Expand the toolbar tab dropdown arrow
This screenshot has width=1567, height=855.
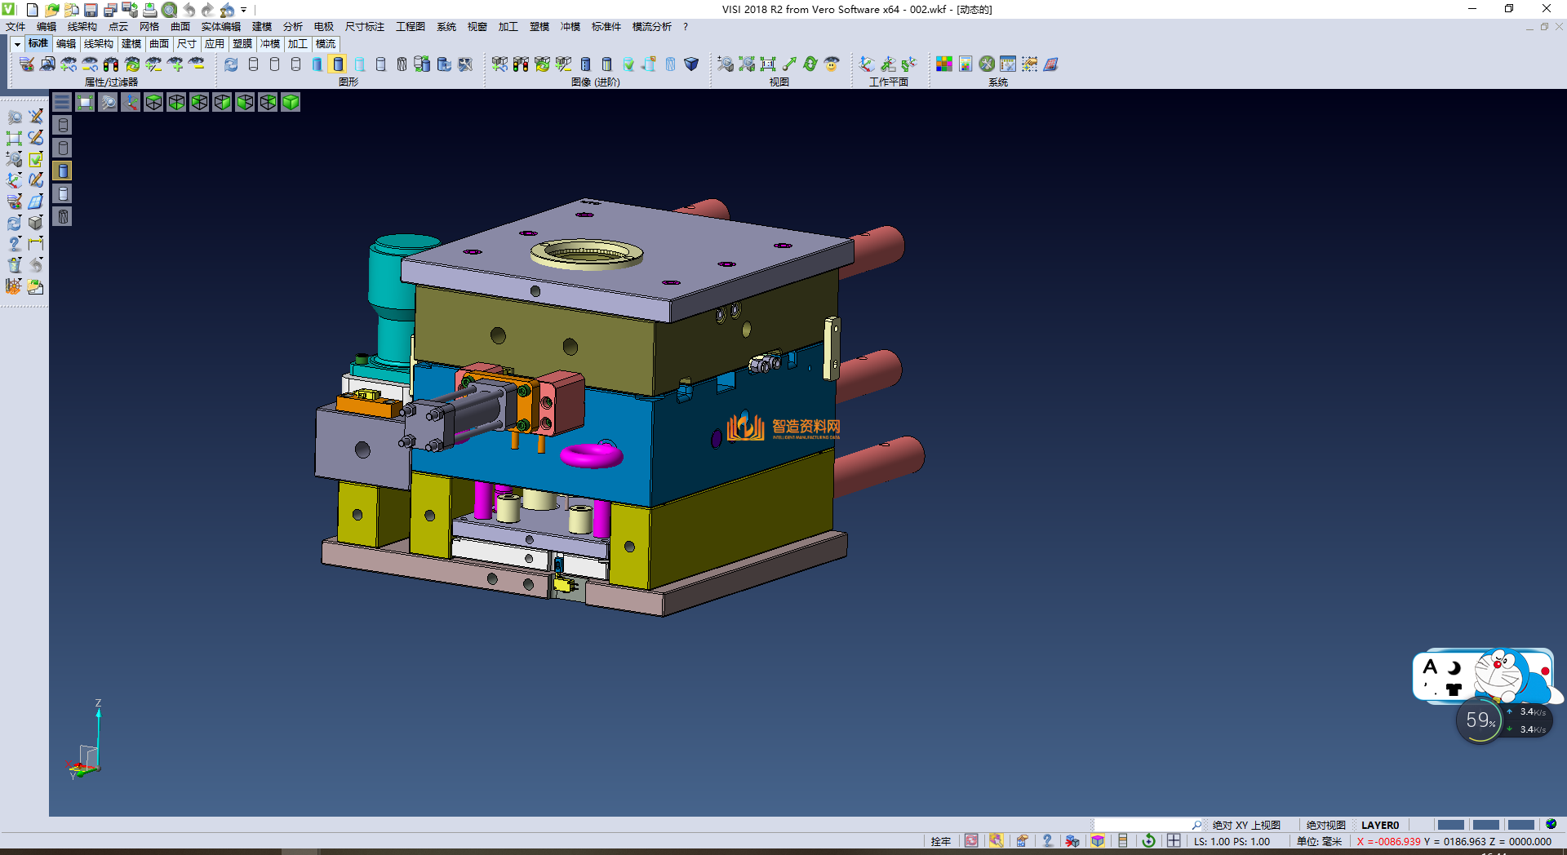(x=17, y=44)
